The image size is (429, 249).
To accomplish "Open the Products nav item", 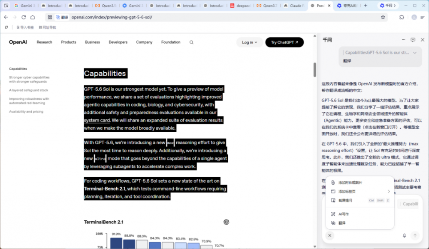I will click(69, 42).
